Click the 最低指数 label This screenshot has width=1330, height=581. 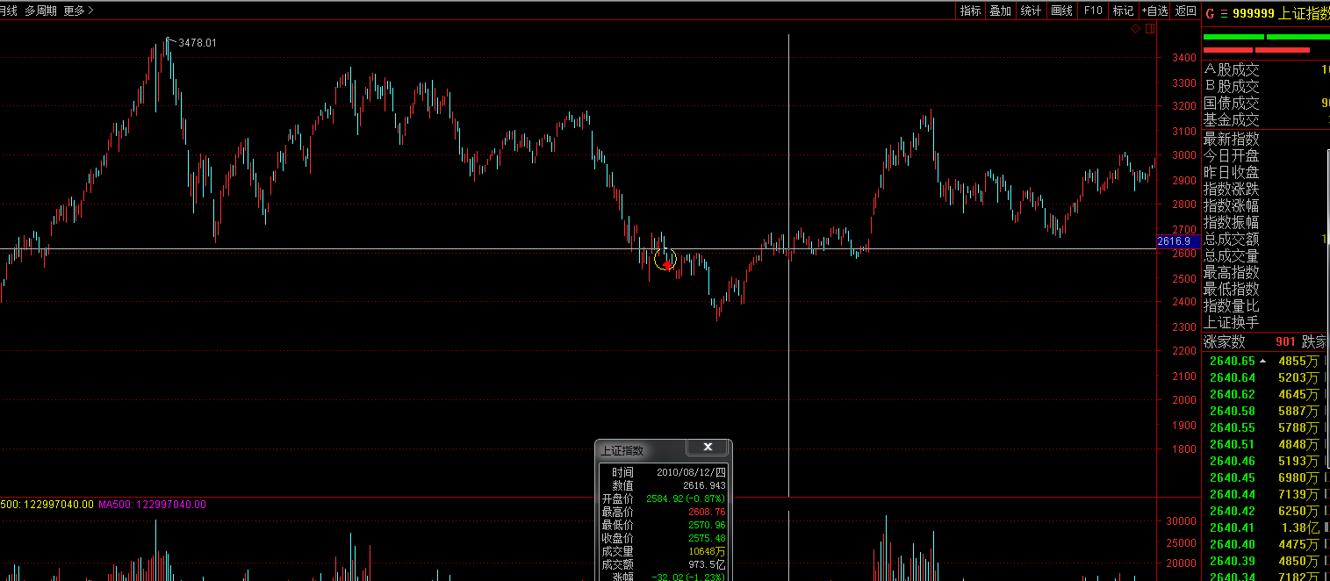coord(1231,289)
